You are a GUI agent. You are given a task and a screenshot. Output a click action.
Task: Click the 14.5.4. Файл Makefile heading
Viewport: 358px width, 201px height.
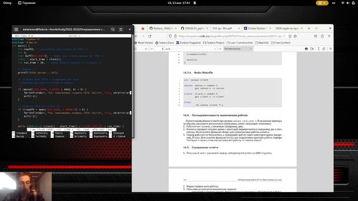pos(198,73)
